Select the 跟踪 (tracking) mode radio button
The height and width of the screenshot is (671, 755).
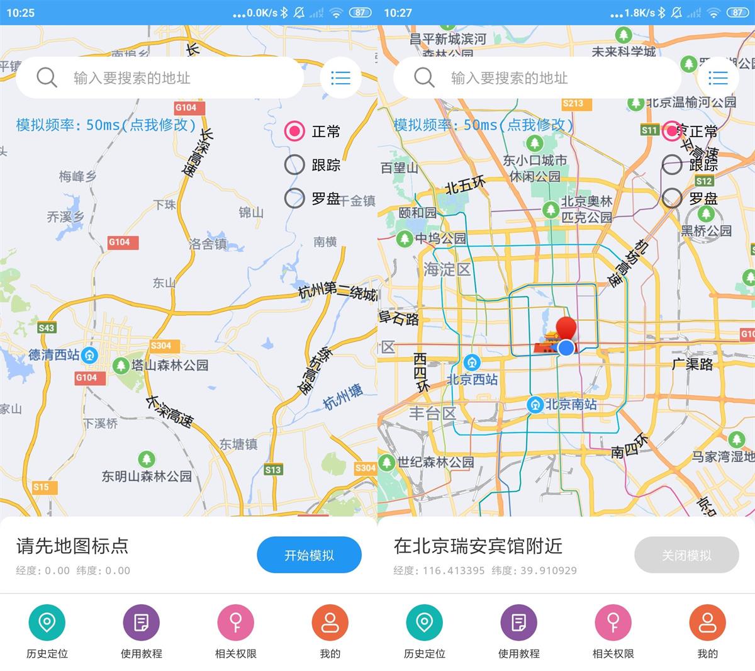[x=294, y=165]
